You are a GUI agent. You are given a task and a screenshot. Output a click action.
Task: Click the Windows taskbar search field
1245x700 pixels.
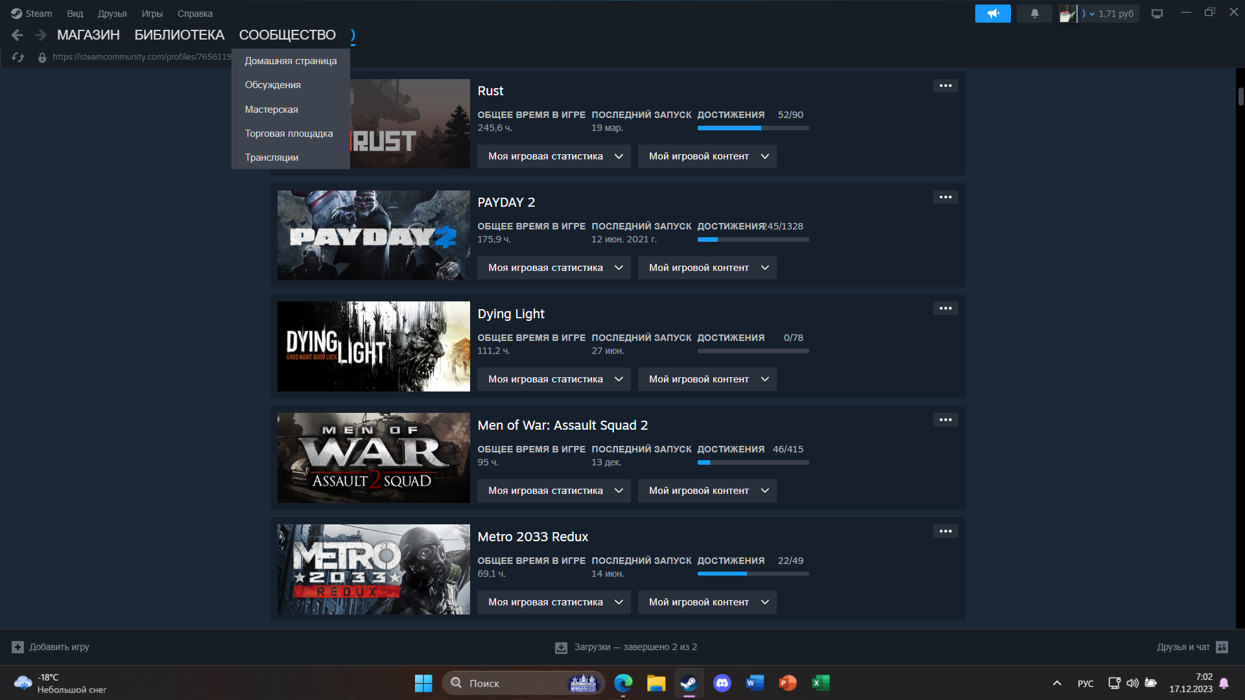pos(523,683)
